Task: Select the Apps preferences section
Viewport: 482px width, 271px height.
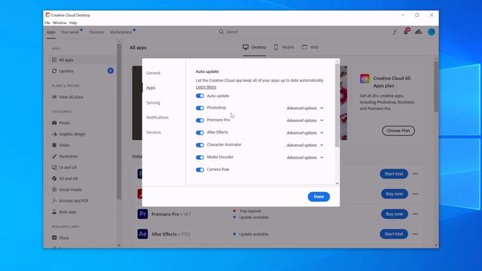Action: click(151, 88)
